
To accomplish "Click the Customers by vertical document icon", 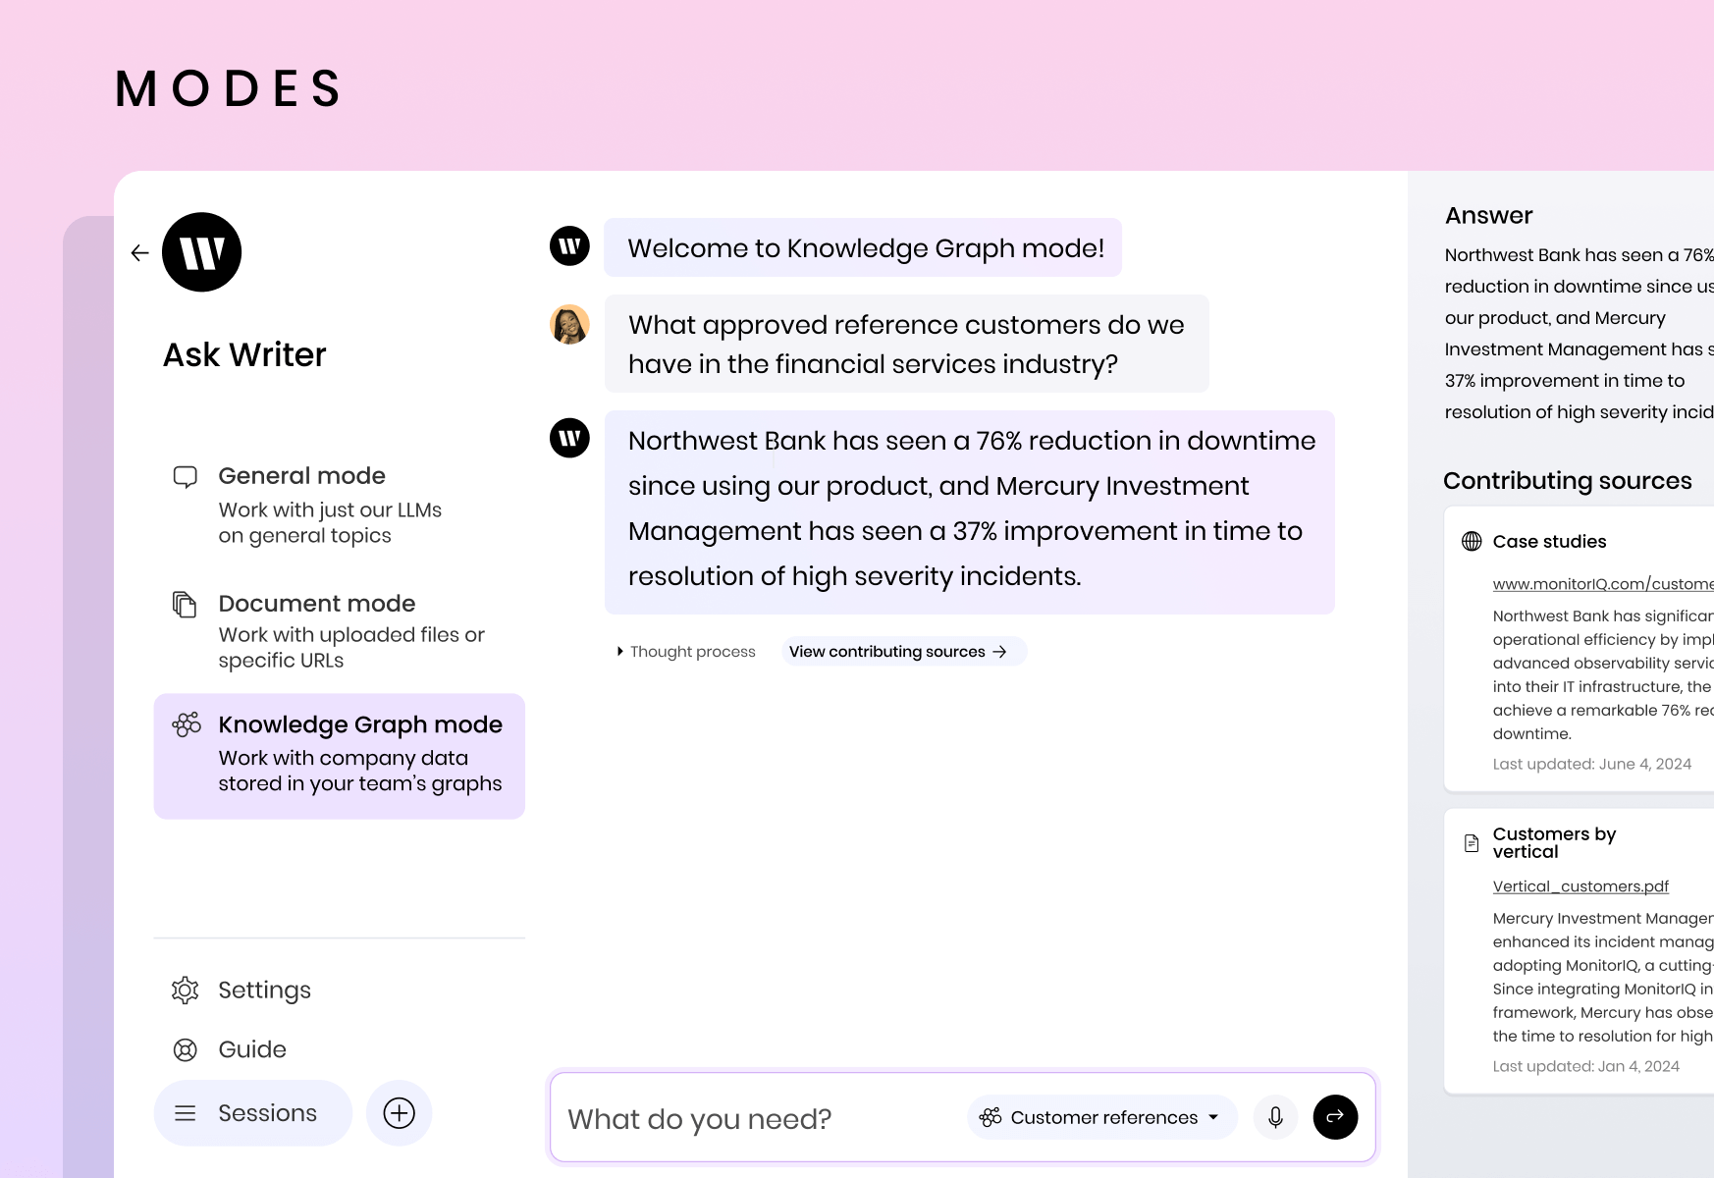I will [x=1472, y=843].
